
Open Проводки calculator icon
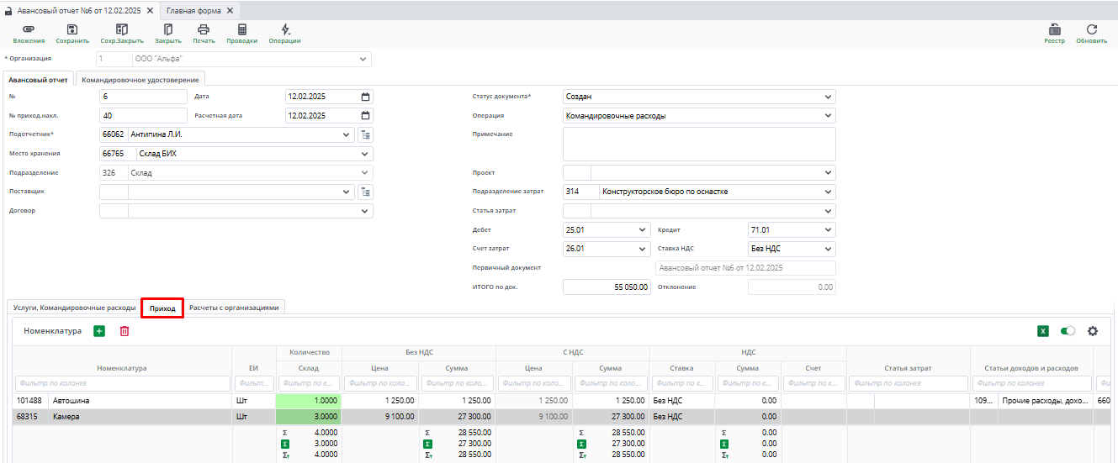241,30
